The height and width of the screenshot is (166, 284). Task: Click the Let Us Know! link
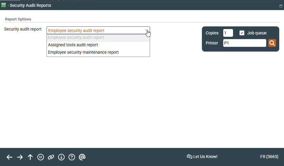[202, 157]
